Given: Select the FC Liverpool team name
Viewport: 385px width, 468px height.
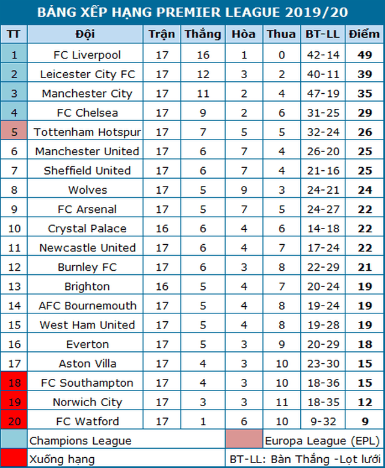Looking at the screenshot, I should 87,55.
